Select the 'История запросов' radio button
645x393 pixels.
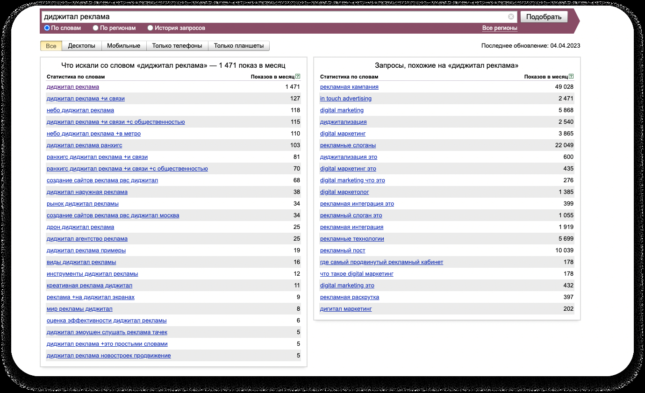coord(150,28)
